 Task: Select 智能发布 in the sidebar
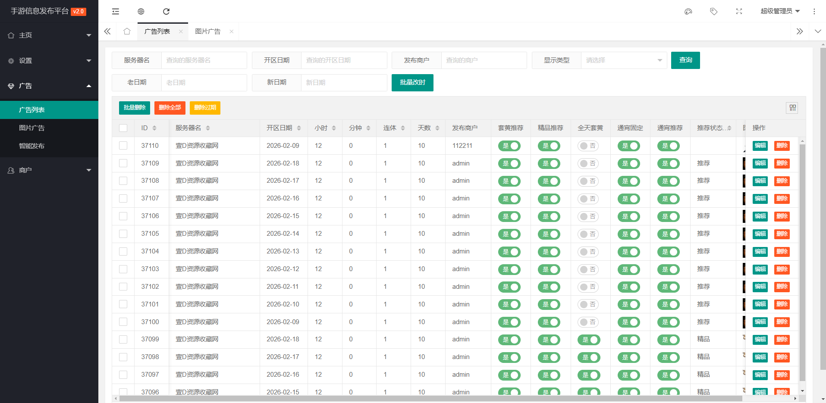point(49,146)
